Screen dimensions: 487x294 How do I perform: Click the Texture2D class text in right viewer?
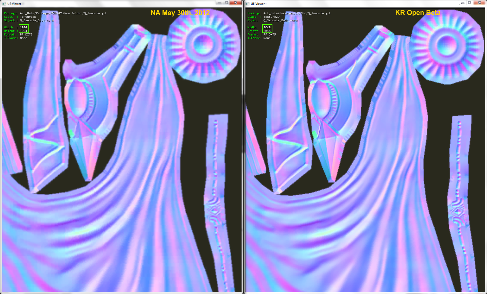[x=271, y=17]
